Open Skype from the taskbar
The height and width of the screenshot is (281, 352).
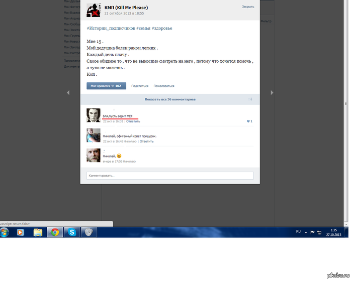[72, 232]
